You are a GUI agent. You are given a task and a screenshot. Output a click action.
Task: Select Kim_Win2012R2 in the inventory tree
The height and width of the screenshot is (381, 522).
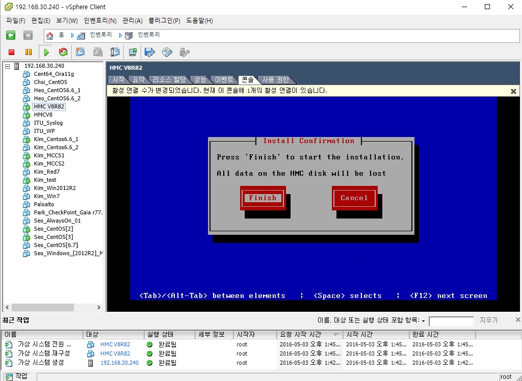[55, 188]
